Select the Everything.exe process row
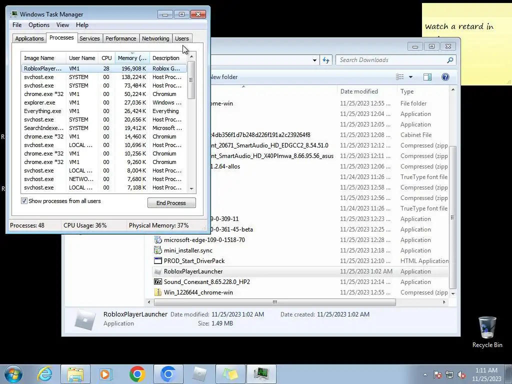 pos(104,111)
